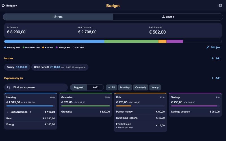The height and width of the screenshot is (141, 226).
Task: Select the Rent expense row
Action: 31,118
